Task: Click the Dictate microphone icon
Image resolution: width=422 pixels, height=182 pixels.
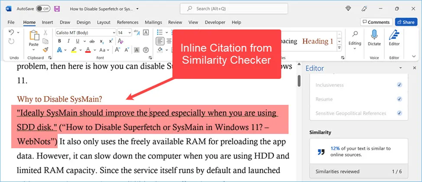Action: coord(374,36)
